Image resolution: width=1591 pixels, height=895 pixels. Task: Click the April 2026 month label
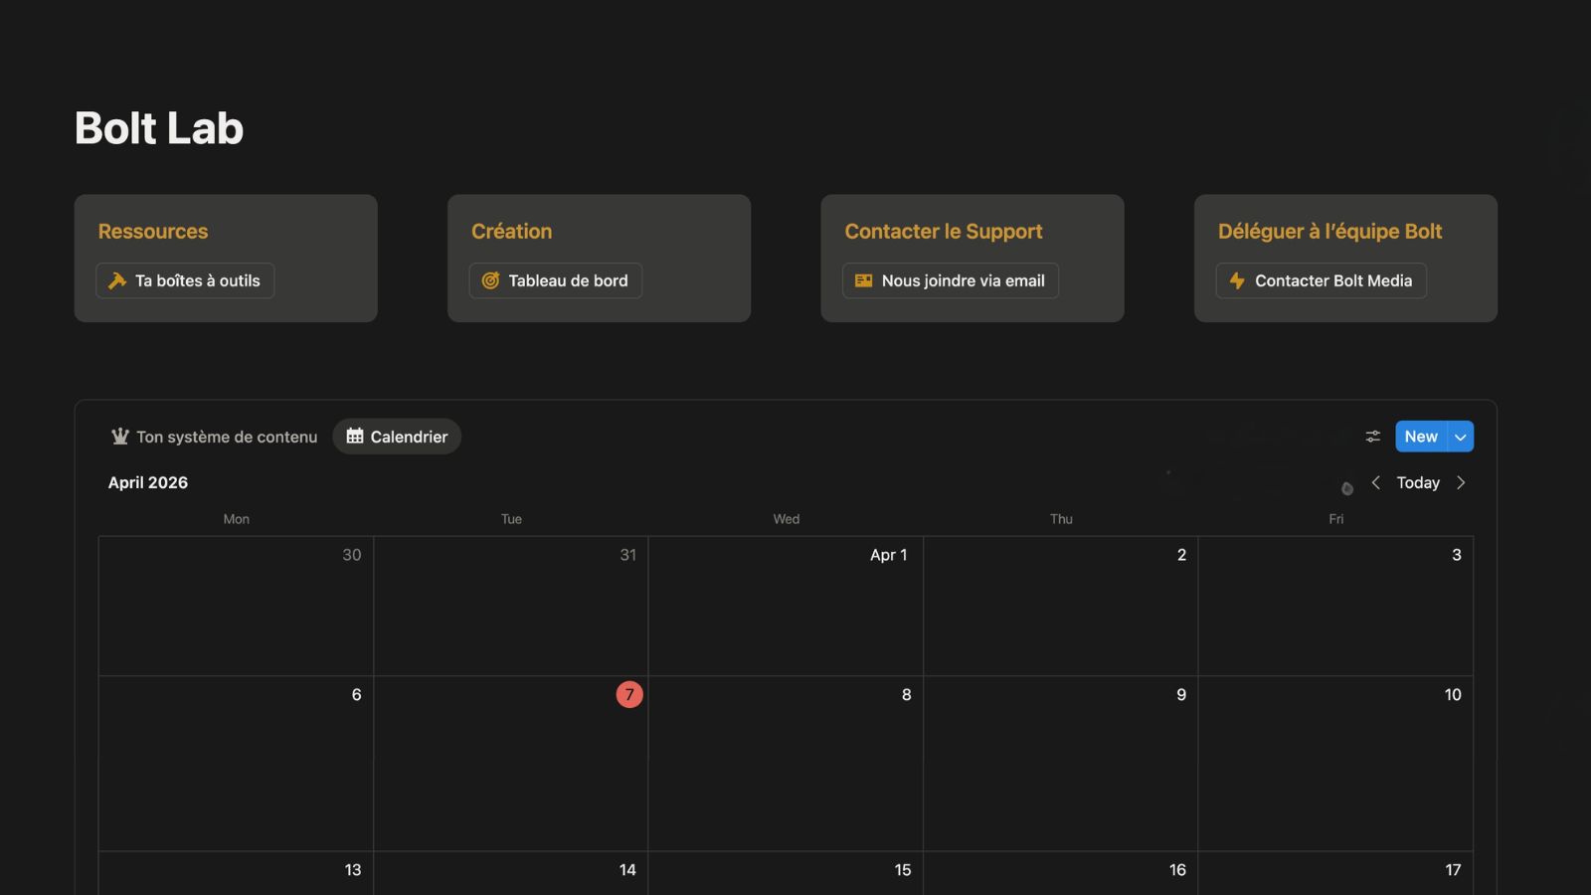pos(148,482)
